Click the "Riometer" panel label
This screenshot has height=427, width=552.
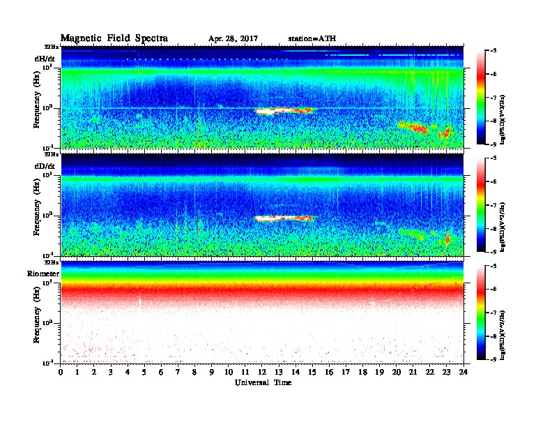click(x=43, y=274)
